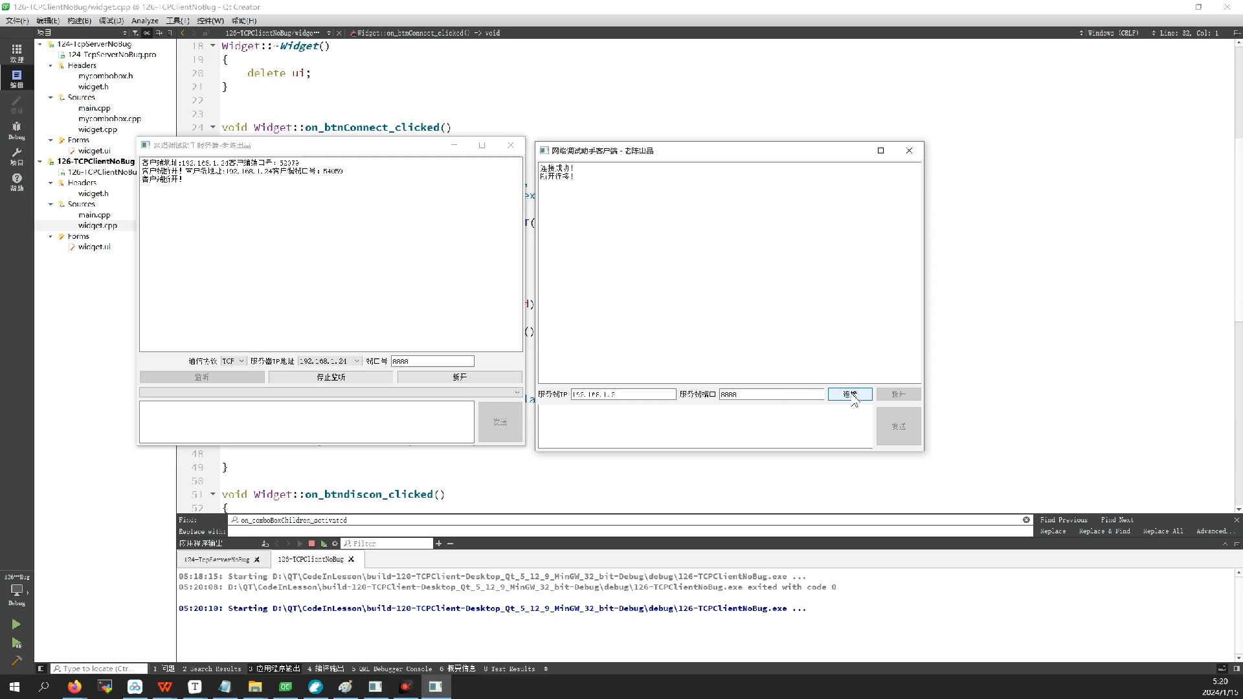Screen dimensions: 1243x699
Task: Open the Search Results pane
Action: [212, 669]
